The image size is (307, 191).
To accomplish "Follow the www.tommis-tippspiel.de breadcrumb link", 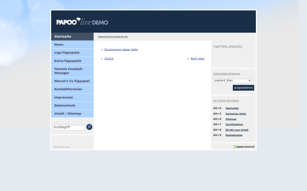I will coord(113,37).
